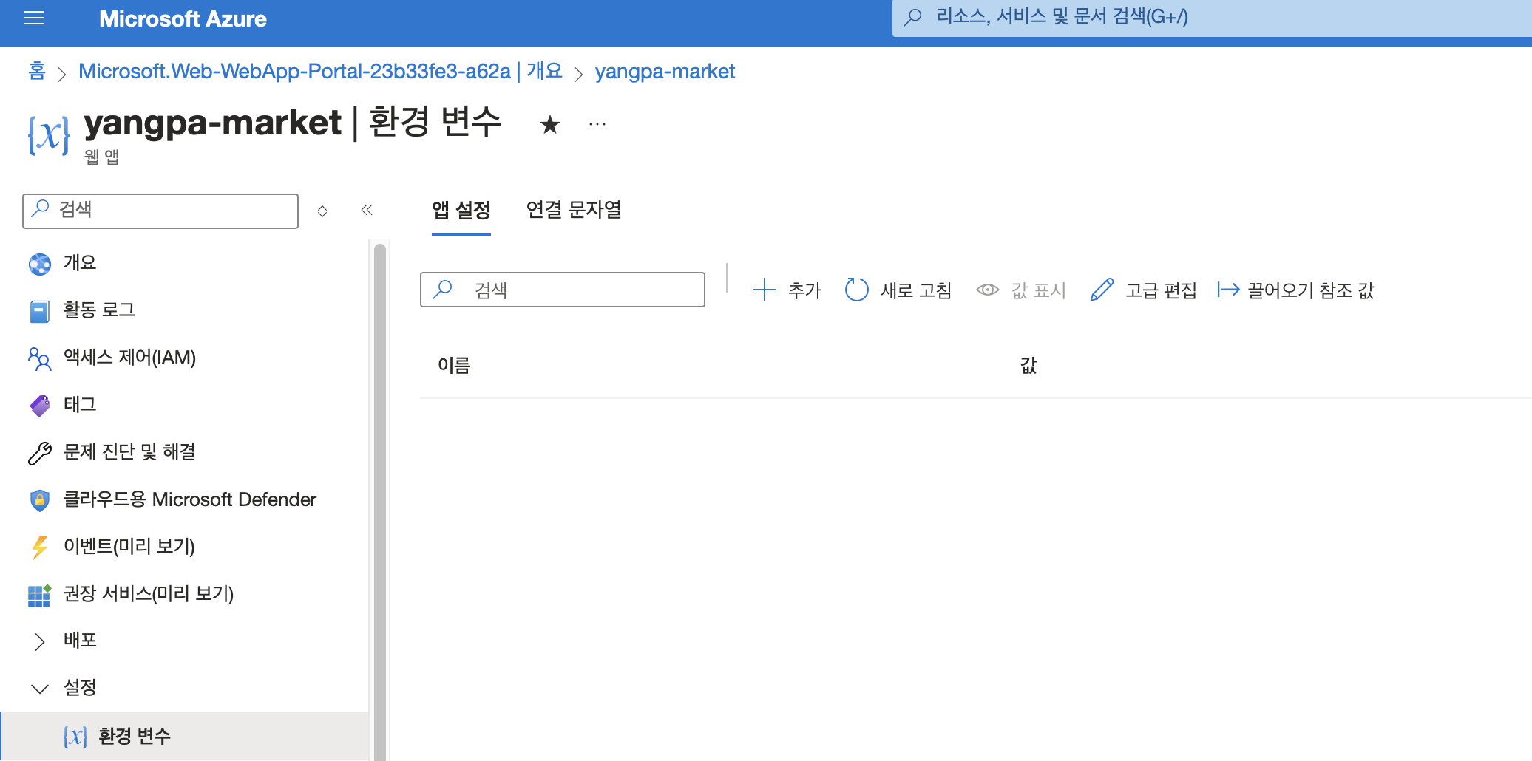Viewport: 1532px width, 761px height.
Task: Open the yangpa-market breadcrumb link
Action: 665,72
